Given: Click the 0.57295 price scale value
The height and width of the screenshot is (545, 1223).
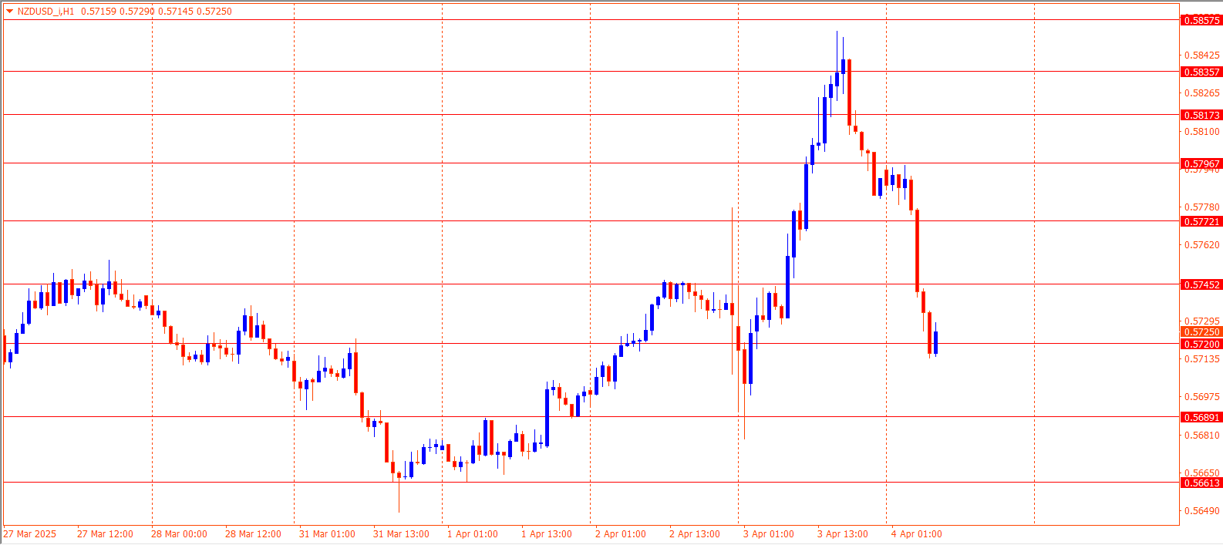Looking at the screenshot, I should [x=1202, y=321].
